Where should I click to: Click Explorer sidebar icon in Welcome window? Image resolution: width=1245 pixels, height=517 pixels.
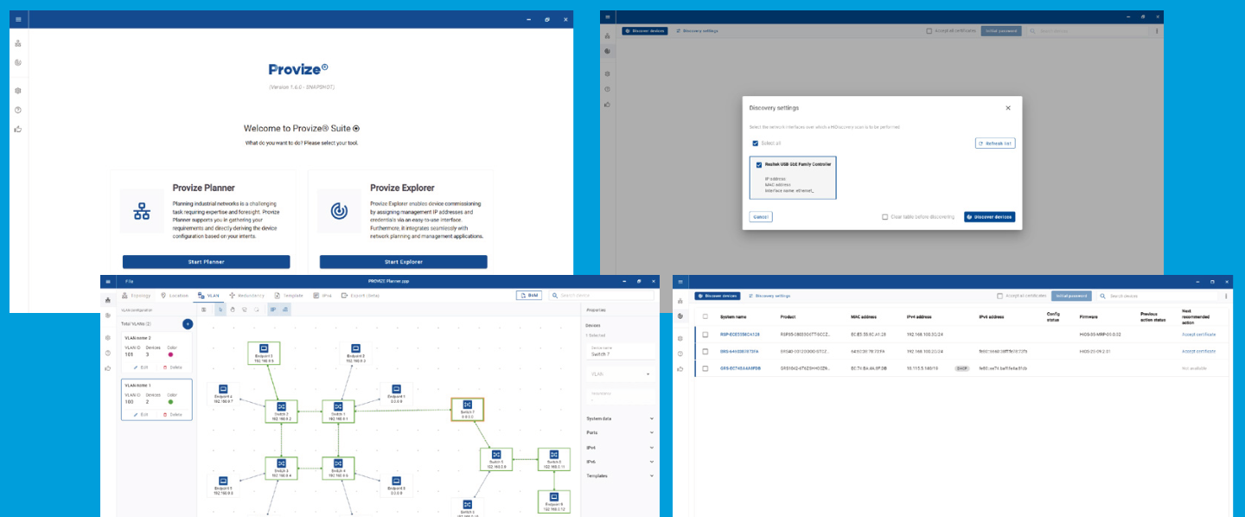coord(18,62)
